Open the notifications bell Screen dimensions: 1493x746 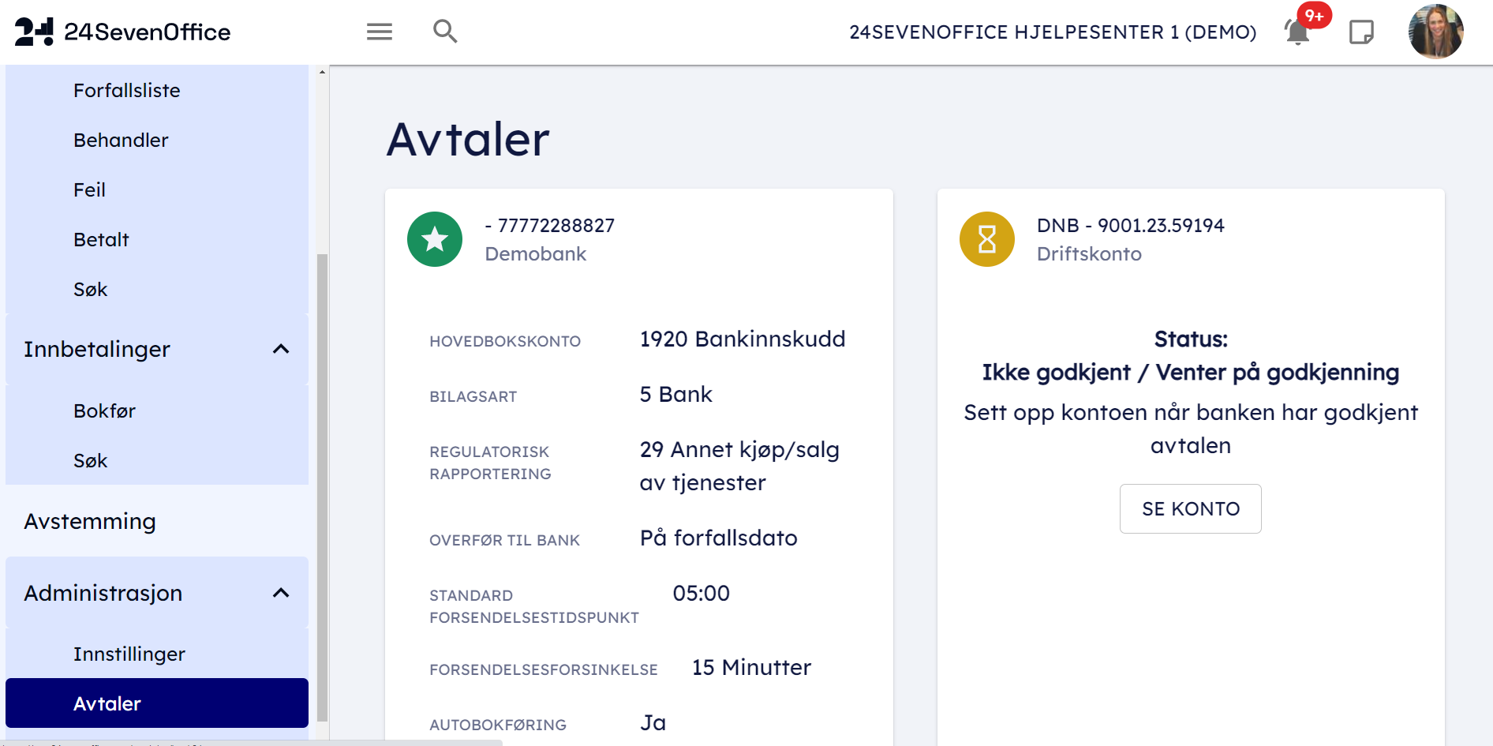tap(1297, 32)
